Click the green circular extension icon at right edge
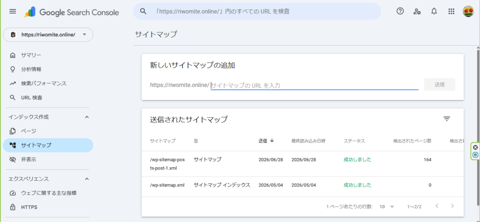The width and height of the screenshot is (480, 222). [475, 155]
